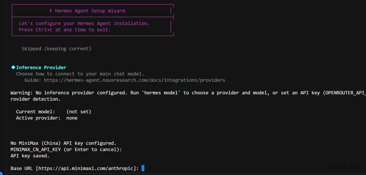366x175 pixels.
Task: Click the "No MiniMax (China) API key configured" line
Action: [63, 143]
